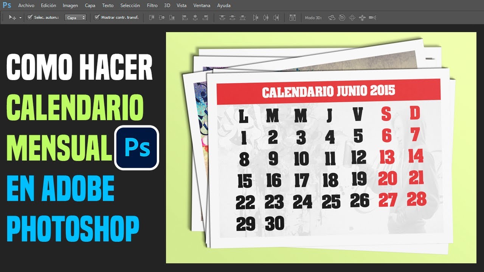
Task: Expand the Move tool preset picker arrow
Action: (20, 18)
